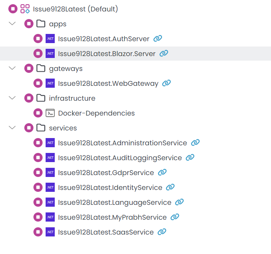The height and width of the screenshot is (254, 271).
Task: Click the .NET icon of GdprService
Action: [x=50, y=172]
